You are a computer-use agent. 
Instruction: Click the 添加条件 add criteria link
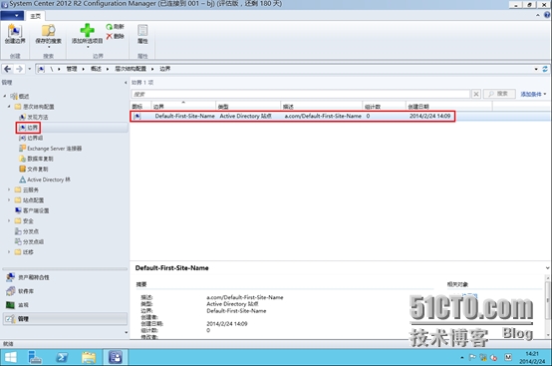click(533, 94)
